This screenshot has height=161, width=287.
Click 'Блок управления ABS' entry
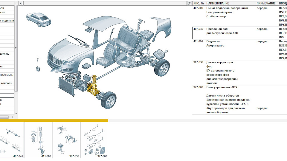point(222,87)
